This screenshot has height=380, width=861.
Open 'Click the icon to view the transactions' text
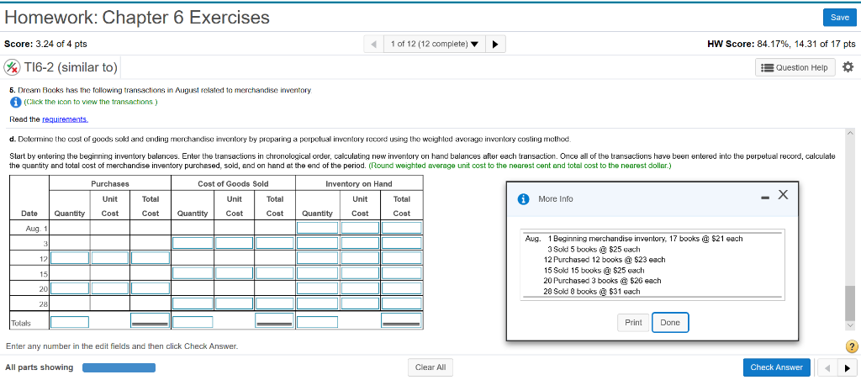coord(91,102)
